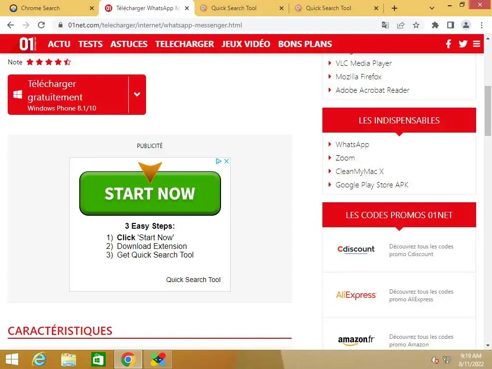Open AliExpress promo codes logo
The height and width of the screenshot is (369, 492).
356,295
